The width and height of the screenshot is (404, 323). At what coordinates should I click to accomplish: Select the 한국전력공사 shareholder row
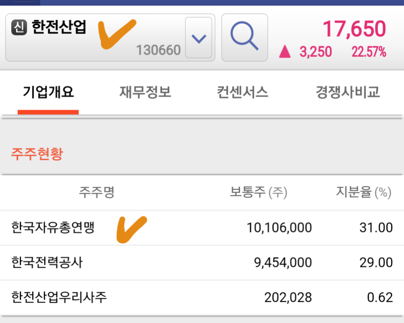[x=202, y=263]
